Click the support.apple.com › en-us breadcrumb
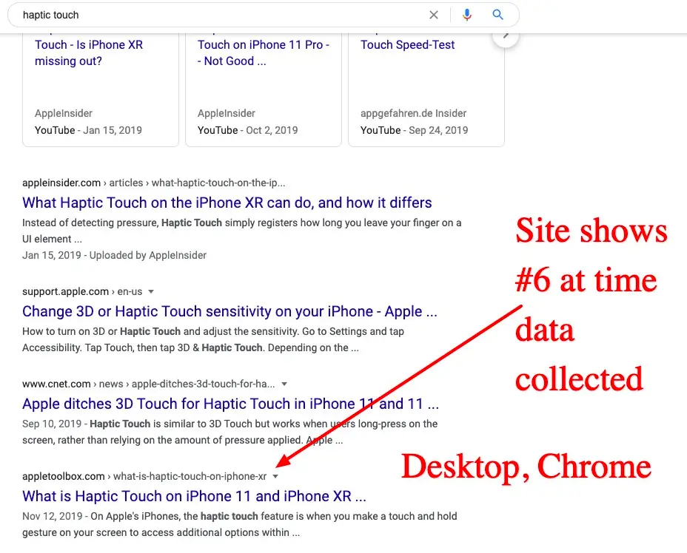Viewport: 687px width, 553px height. (82, 291)
